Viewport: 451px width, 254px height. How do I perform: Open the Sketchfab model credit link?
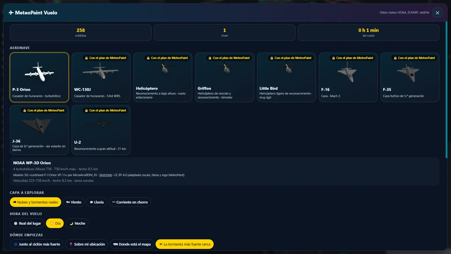point(106,175)
